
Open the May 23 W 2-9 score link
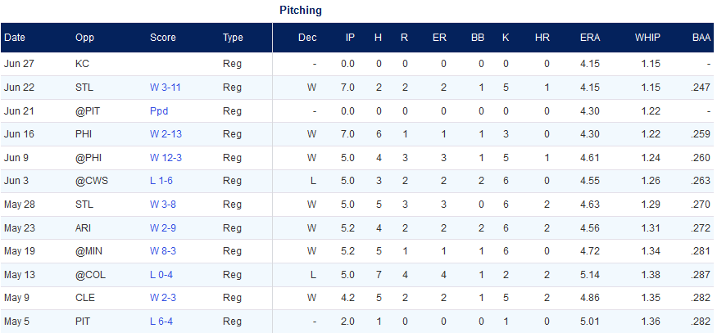[x=163, y=228]
